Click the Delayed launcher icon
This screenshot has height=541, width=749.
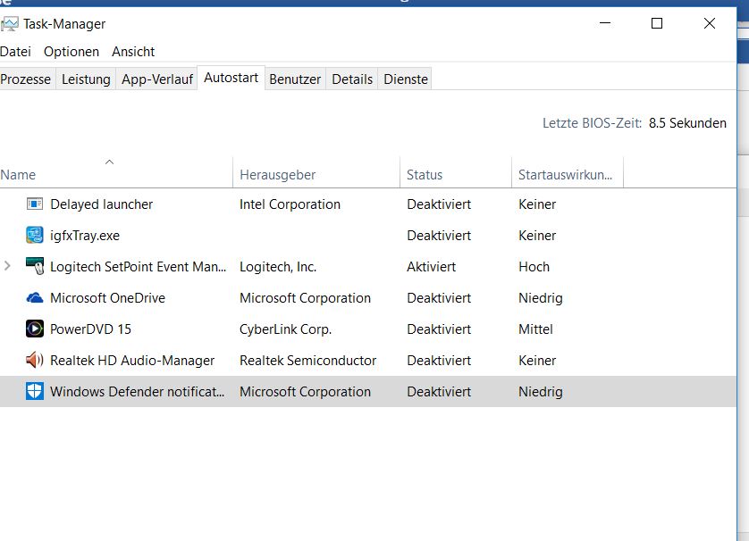tap(35, 204)
